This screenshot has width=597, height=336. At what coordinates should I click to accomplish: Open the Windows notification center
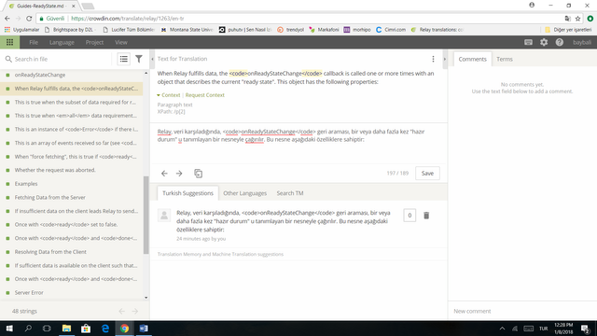tap(586, 329)
